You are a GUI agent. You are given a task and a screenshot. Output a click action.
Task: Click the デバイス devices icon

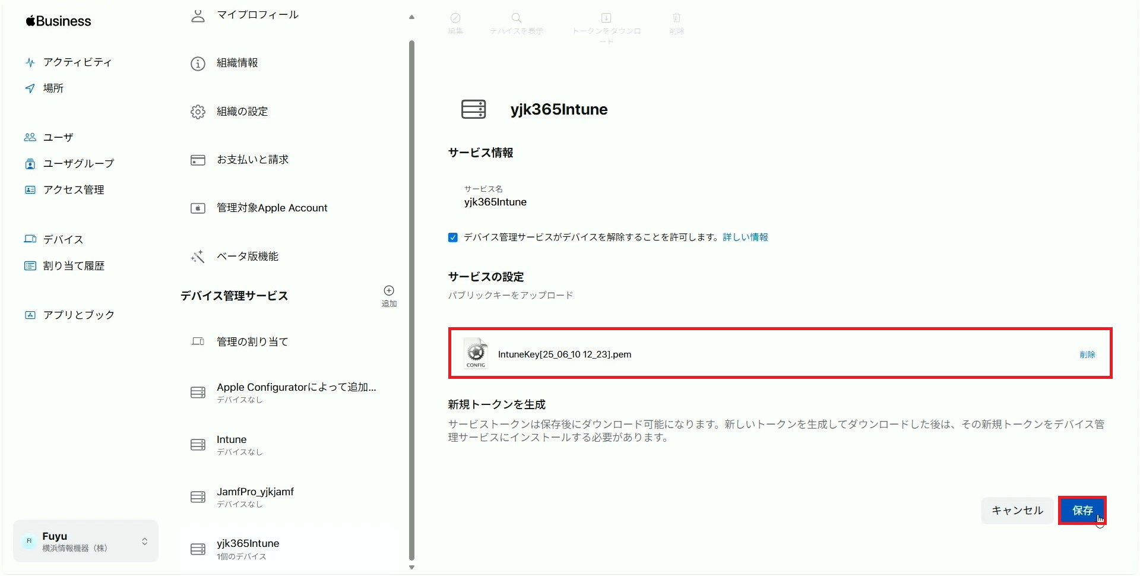coord(30,239)
